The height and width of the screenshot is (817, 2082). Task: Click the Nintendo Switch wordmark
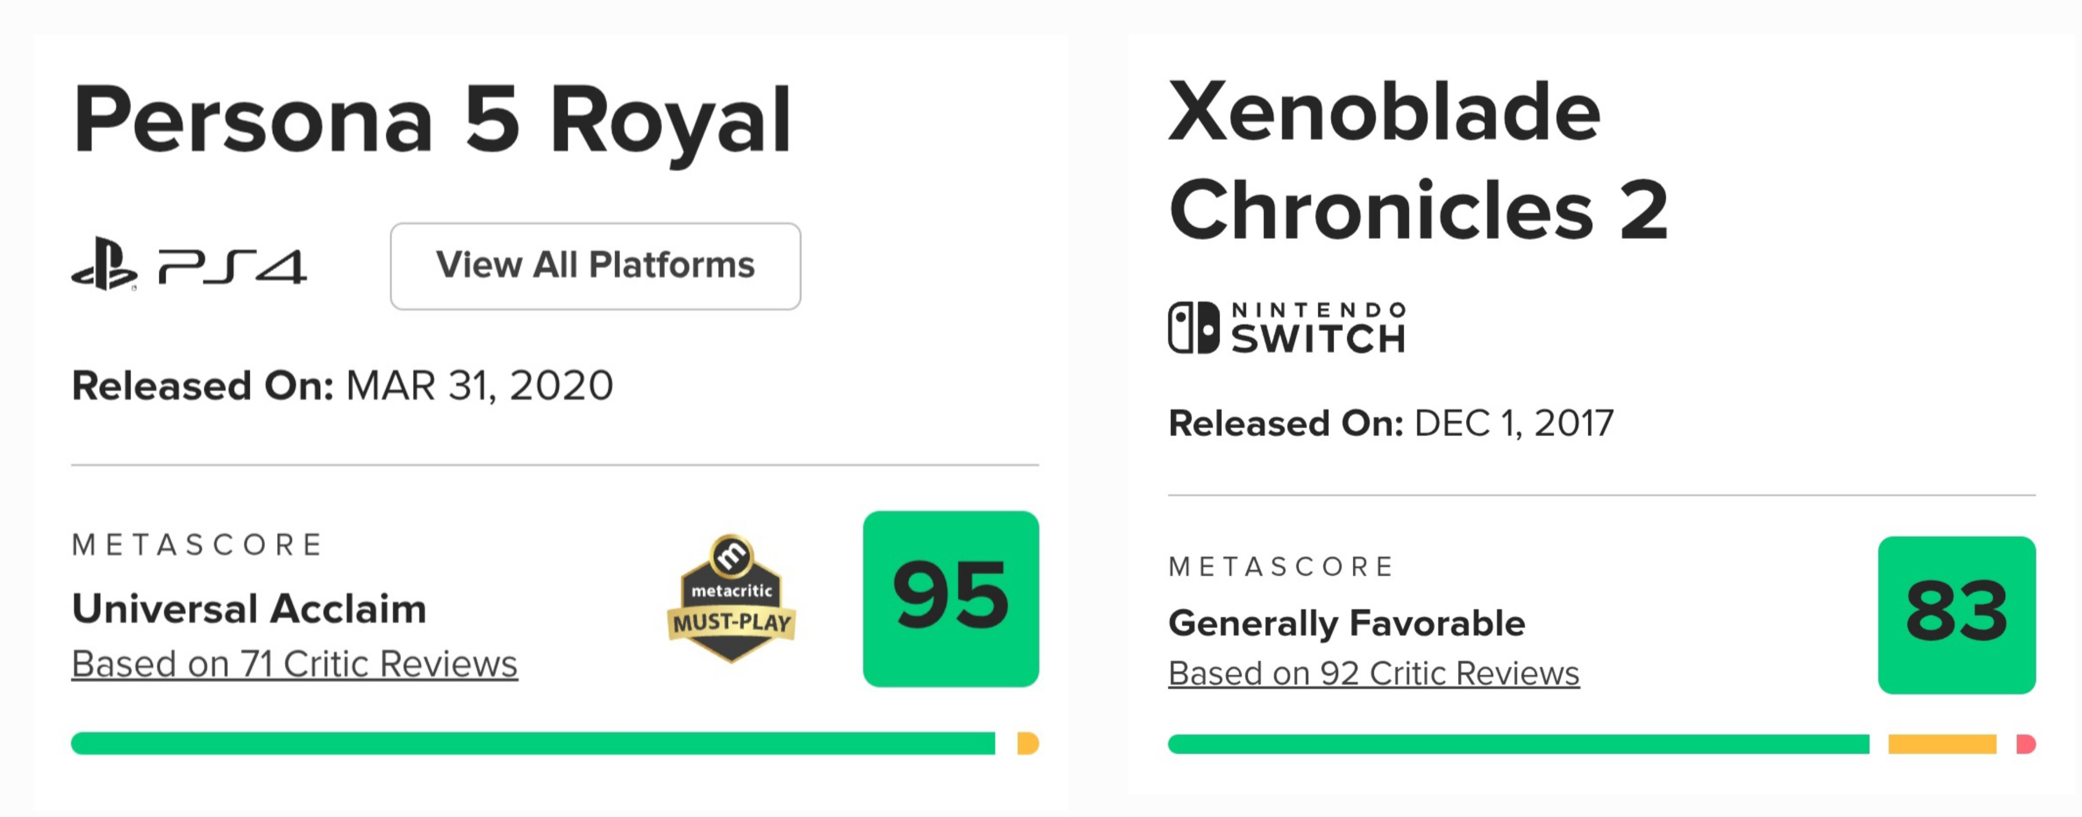1318,327
